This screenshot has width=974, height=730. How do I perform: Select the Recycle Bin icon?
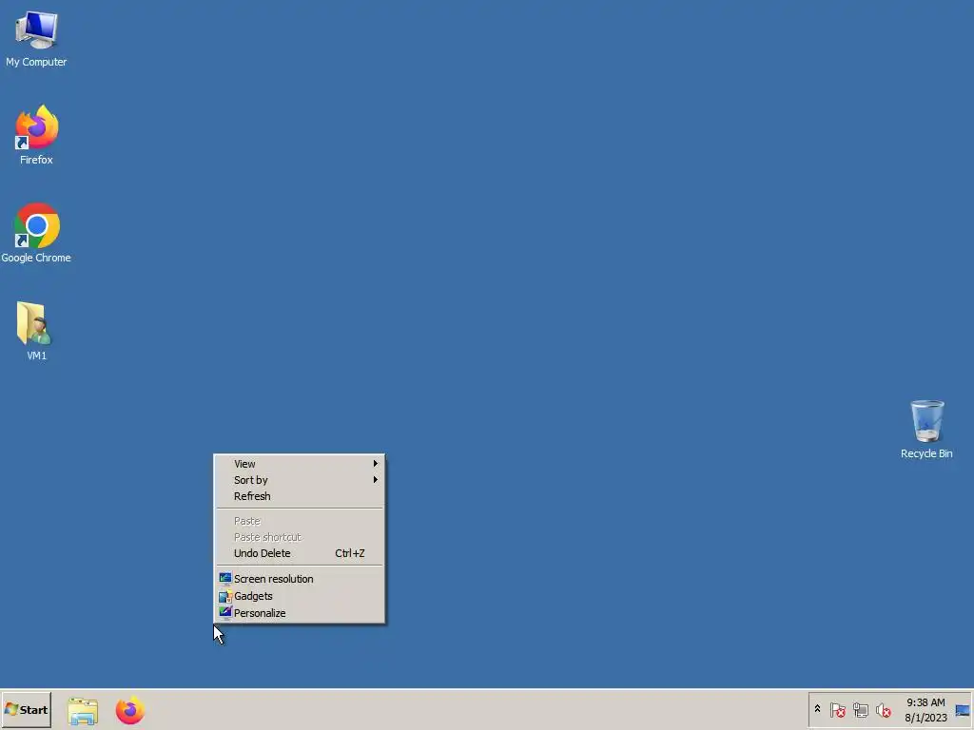tap(926, 429)
